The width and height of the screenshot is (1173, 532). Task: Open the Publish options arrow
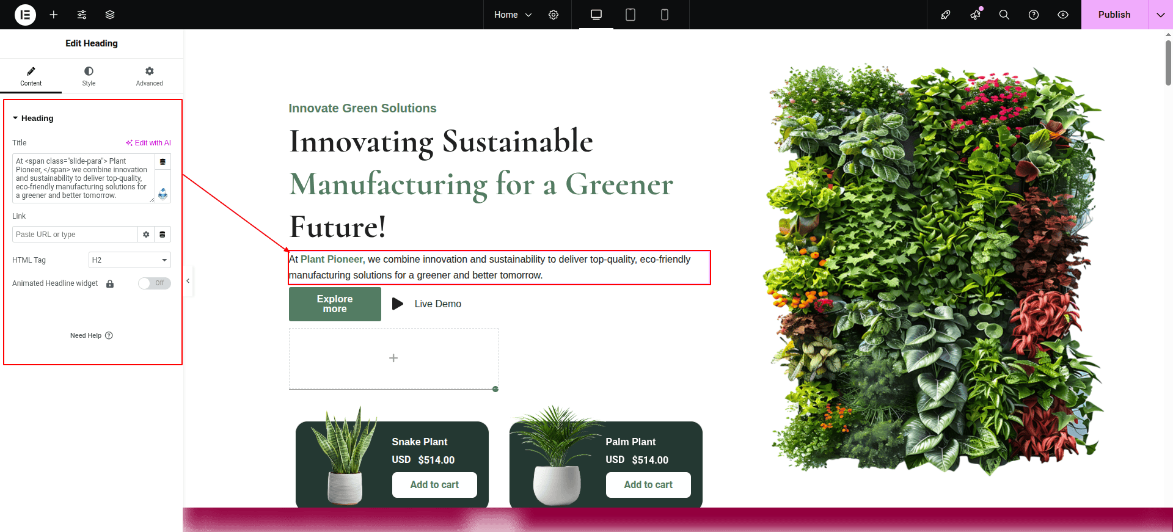point(1160,15)
